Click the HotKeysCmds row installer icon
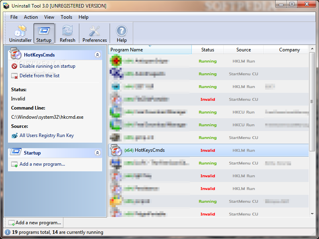 click(x=116, y=150)
